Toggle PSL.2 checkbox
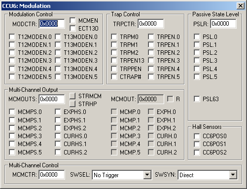Image resolution: width=247 pixels, height=189 pixels. click(197, 53)
